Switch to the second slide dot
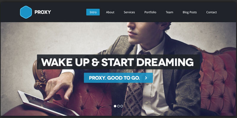 click(118, 106)
